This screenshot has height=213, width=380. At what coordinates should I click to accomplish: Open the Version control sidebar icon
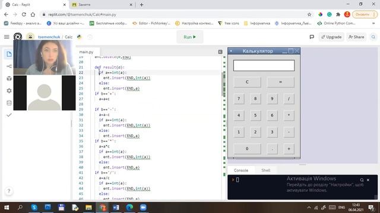pos(9,66)
